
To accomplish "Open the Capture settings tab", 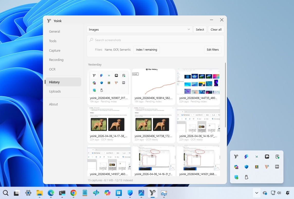I will pyautogui.click(x=55, y=51).
